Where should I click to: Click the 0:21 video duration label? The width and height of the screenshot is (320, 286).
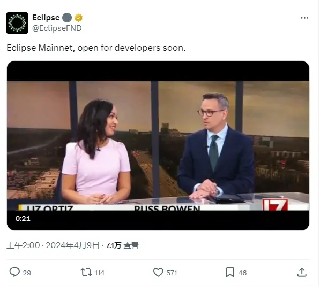(x=23, y=219)
